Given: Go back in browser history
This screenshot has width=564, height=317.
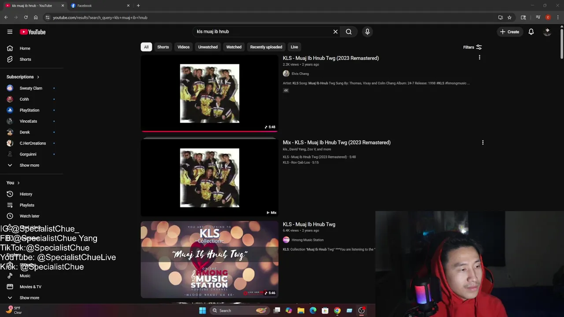Looking at the screenshot, I should [x=6, y=18].
